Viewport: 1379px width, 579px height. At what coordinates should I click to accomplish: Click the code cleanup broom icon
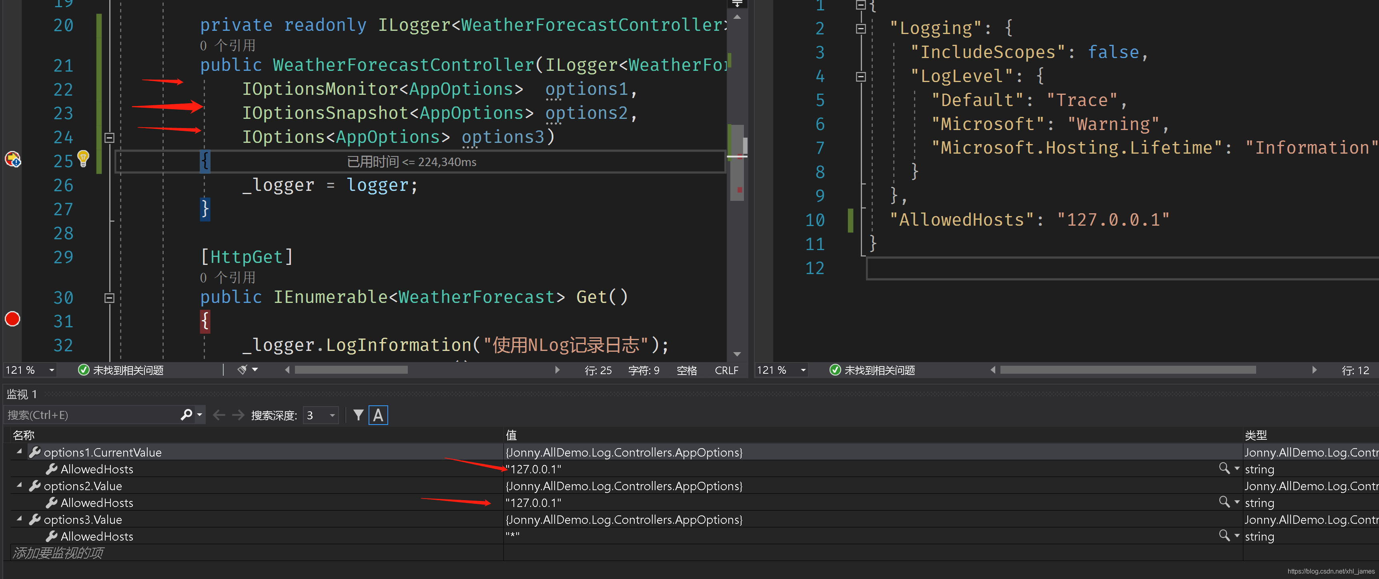[x=242, y=370]
